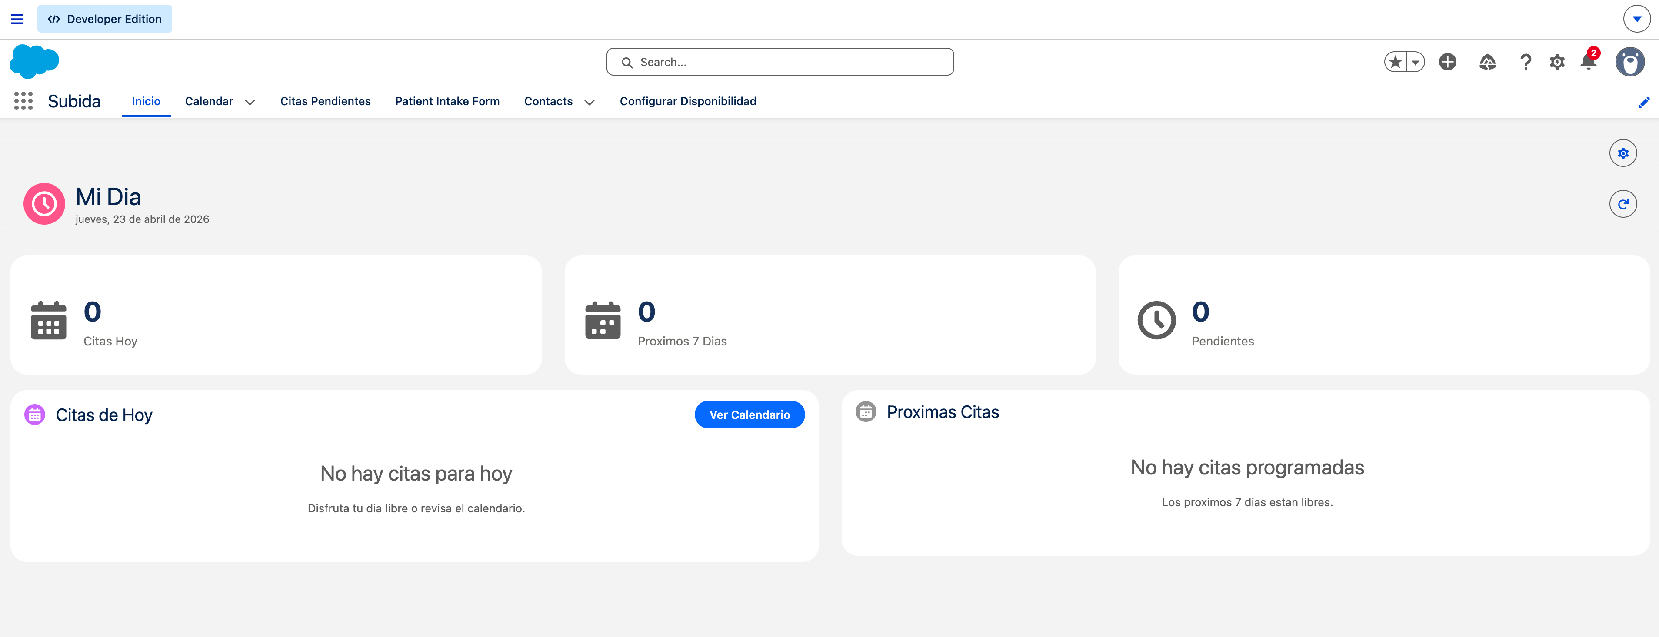Image resolution: width=1659 pixels, height=637 pixels.
Task: Open the Setup gear in header
Action: click(x=1557, y=62)
